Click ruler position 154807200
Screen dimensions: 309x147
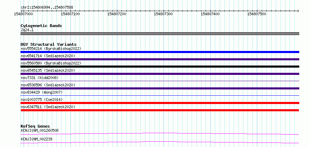[117, 14]
